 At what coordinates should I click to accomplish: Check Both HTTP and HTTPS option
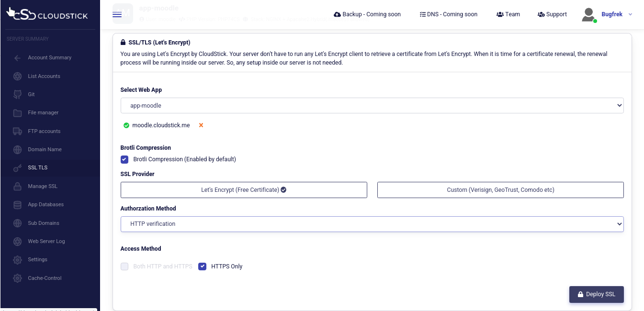pos(124,267)
